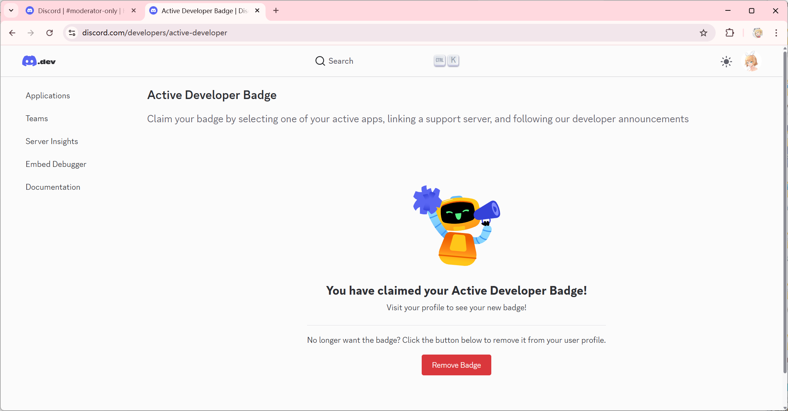The width and height of the screenshot is (788, 411).
Task: Minimize the browser window
Action: 728,11
